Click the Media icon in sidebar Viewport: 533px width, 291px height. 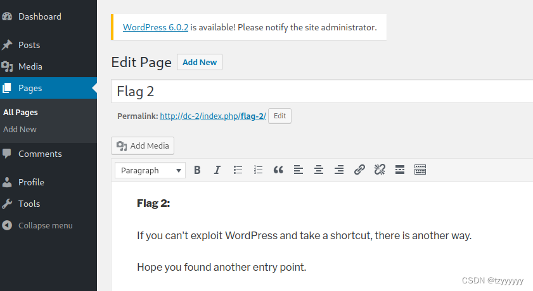(7, 66)
